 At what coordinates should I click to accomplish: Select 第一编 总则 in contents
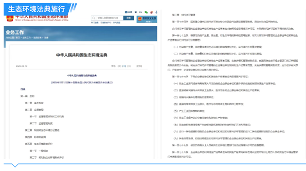tap(27, 96)
